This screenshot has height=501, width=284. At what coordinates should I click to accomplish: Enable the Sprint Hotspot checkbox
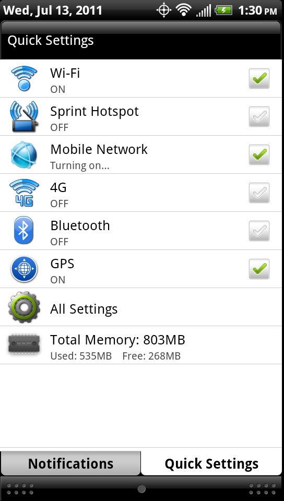pos(259,116)
